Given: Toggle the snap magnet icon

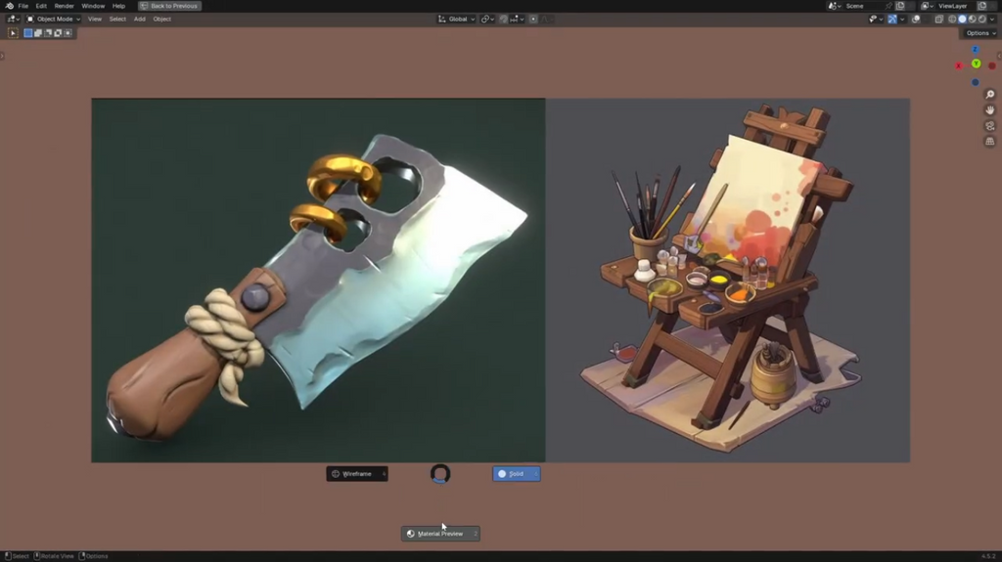Looking at the screenshot, I should (504, 20).
